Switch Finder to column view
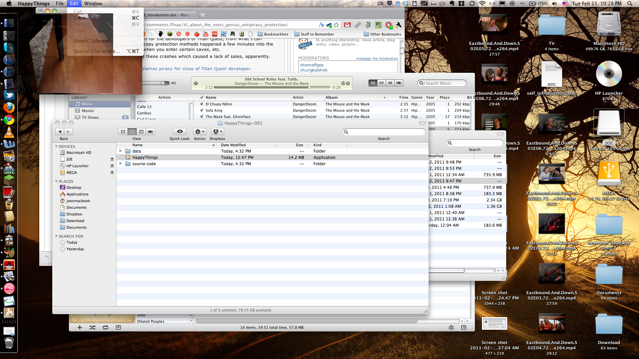Viewport: 639px width, 359px height. 141,132
